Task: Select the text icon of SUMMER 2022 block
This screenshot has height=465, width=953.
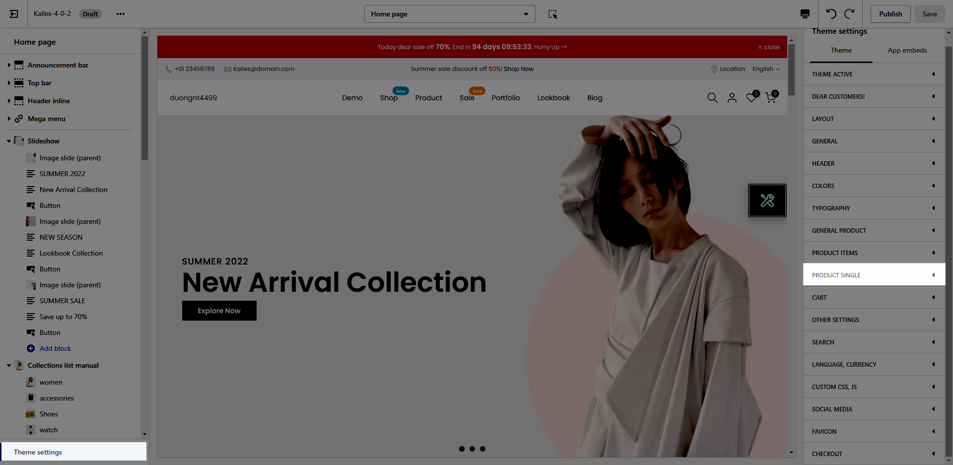Action: [31, 174]
